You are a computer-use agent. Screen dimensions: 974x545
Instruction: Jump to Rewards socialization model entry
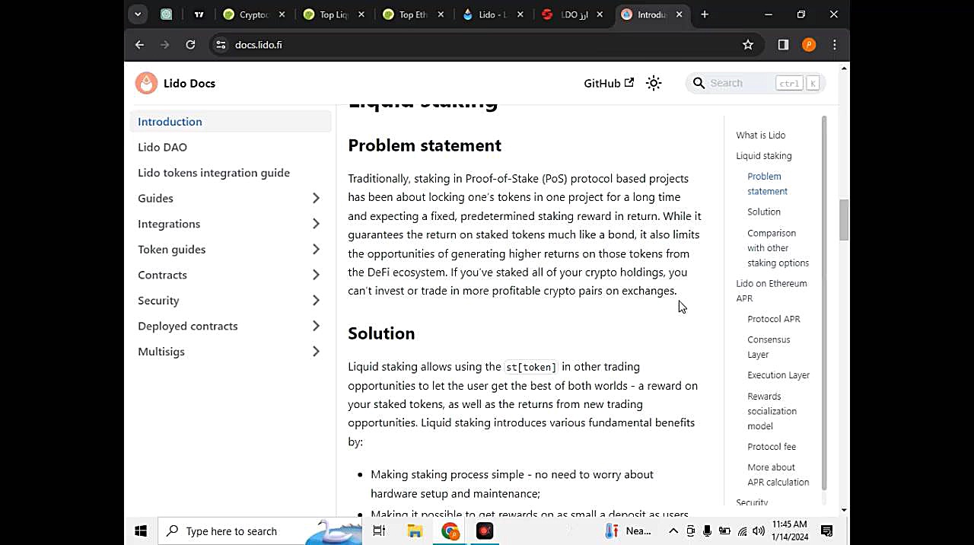[772, 411]
